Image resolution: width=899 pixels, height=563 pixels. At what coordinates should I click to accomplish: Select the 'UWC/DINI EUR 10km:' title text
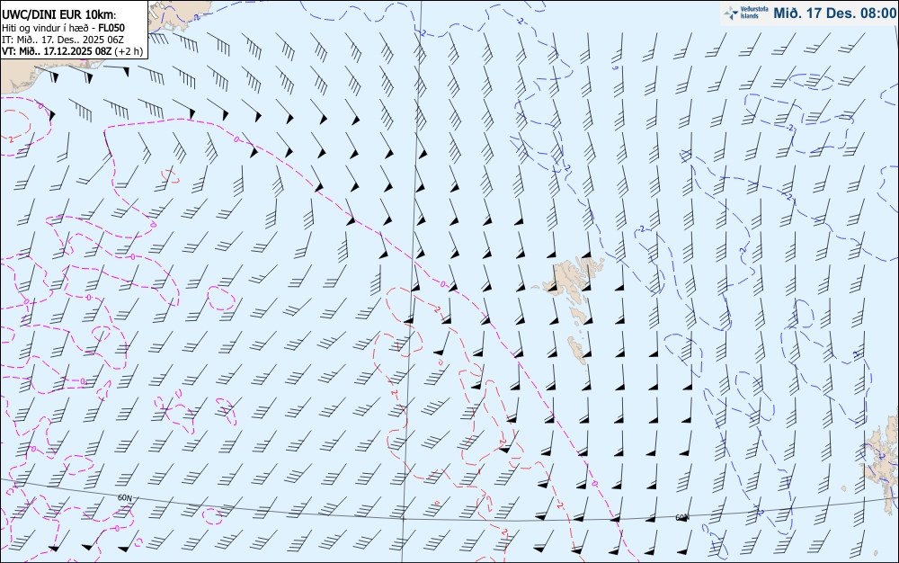[59, 15]
